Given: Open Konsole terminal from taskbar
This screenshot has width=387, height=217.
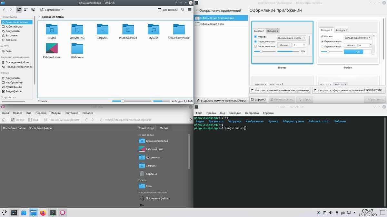Looking at the screenshot, I should [53, 212].
